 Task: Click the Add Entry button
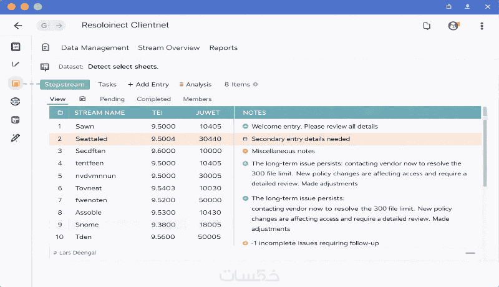[148, 84]
